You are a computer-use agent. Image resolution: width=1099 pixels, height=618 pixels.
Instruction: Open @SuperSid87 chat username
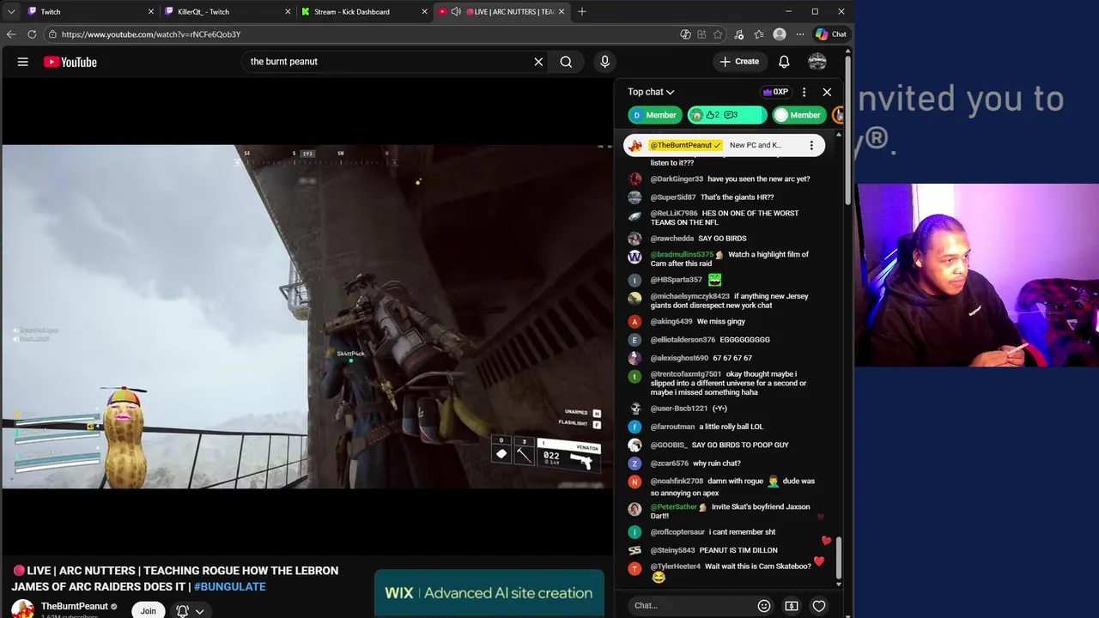tap(674, 197)
